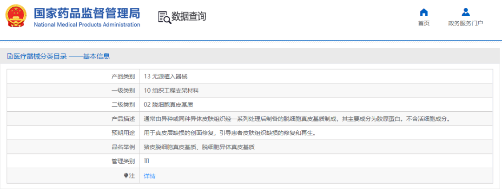
Task: Click the 品名举例 label
Action: tap(123, 147)
